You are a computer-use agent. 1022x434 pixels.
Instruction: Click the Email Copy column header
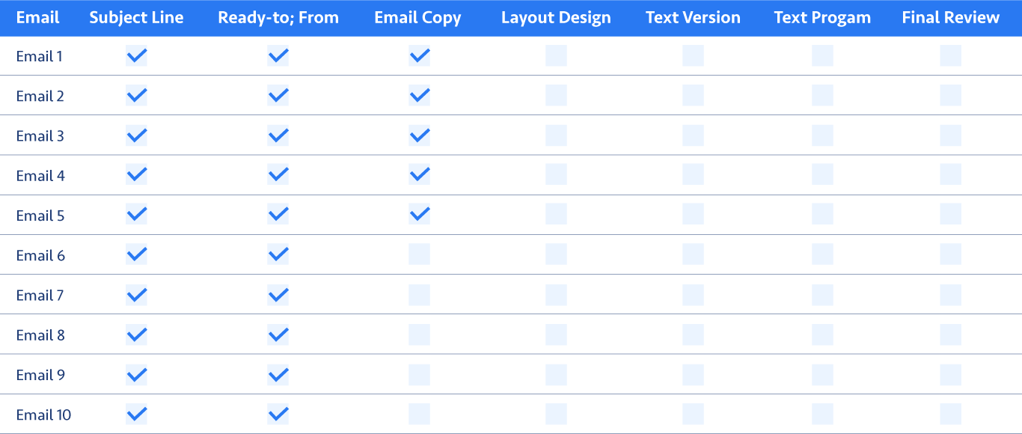(x=417, y=18)
